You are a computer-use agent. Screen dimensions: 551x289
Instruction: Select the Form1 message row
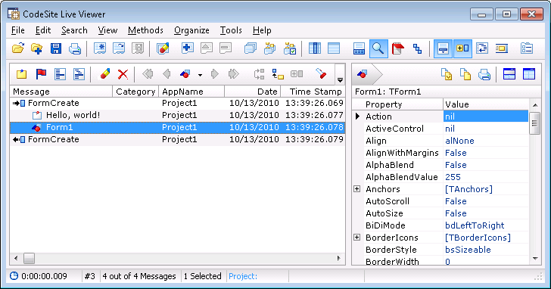(x=177, y=127)
